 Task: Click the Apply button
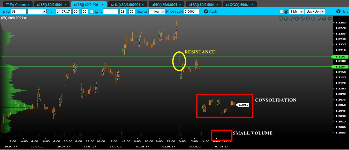211,11
